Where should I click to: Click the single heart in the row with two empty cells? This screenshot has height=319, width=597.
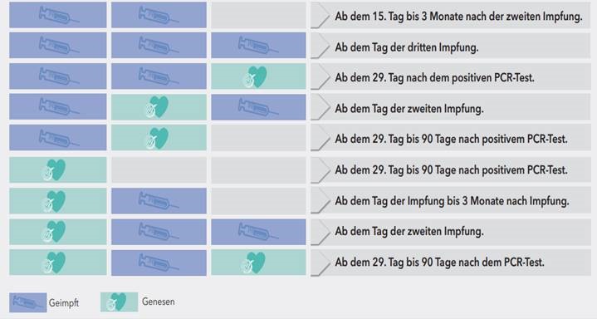pyautogui.click(x=54, y=169)
